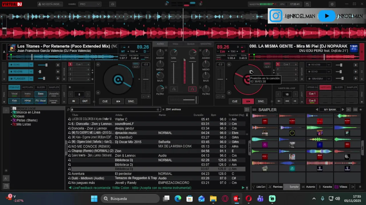Toggle deck B headphone cue in mixer
The image size is (366, 205).
click(192, 89)
